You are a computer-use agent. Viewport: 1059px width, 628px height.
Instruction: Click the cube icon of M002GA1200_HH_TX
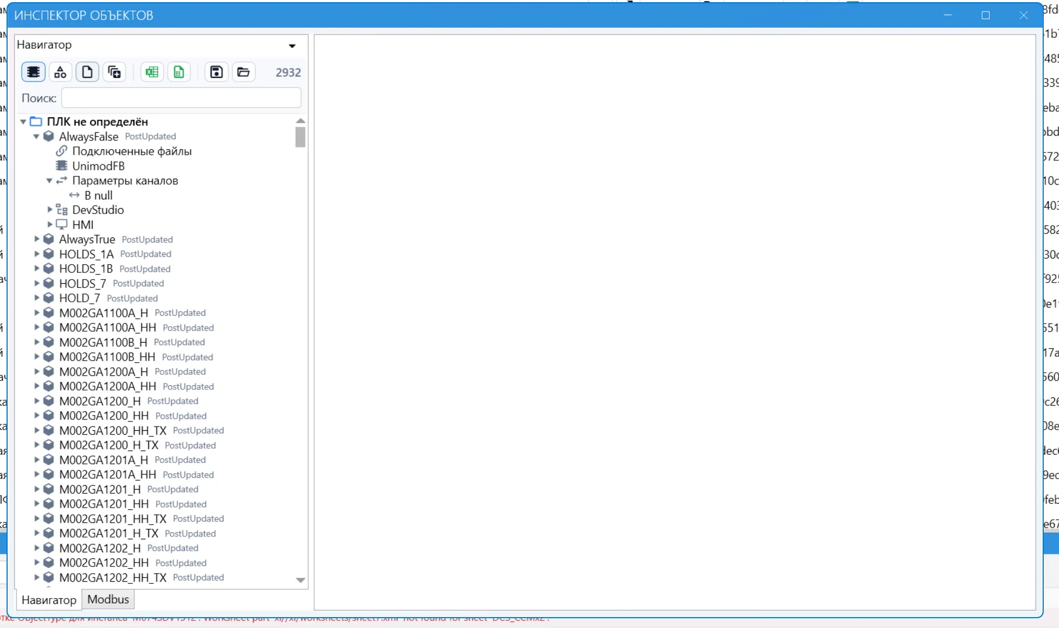click(49, 430)
